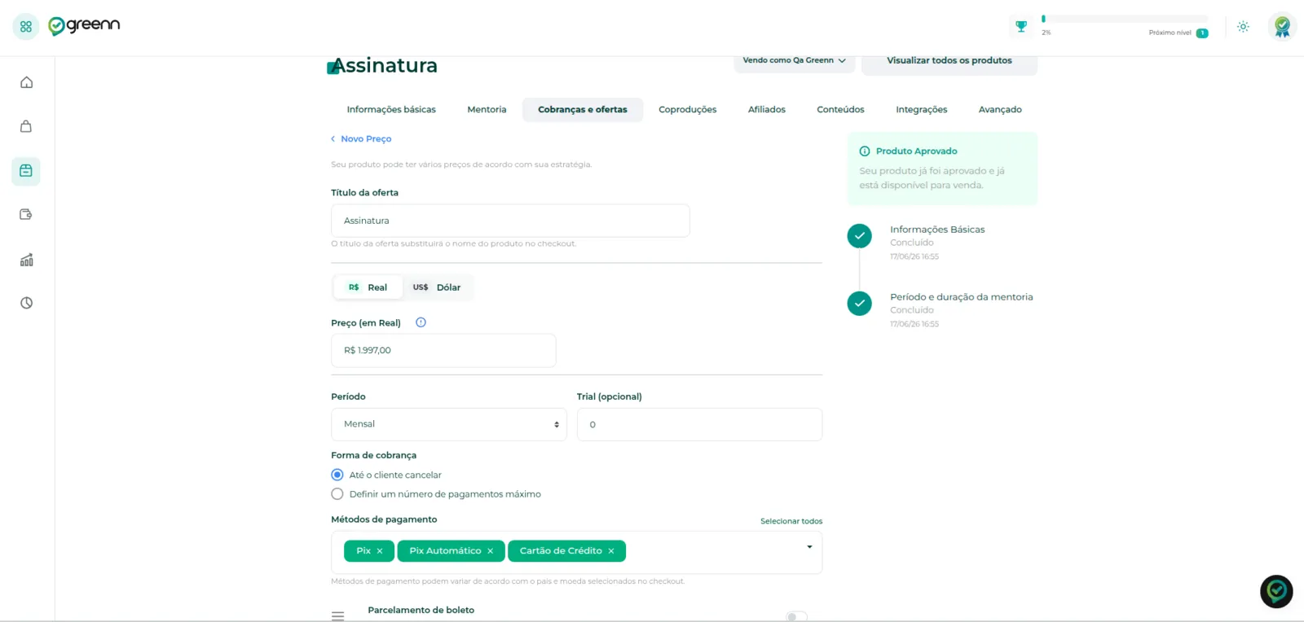
Task: Switch to Conteúdos tab
Action: click(x=840, y=110)
